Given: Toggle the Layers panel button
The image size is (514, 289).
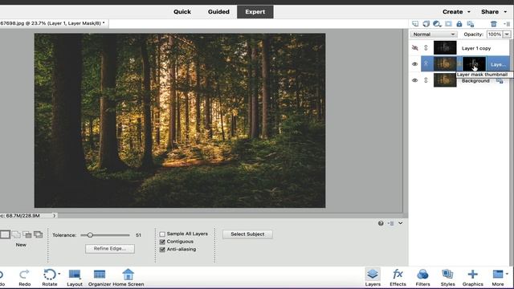Looking at the screenshot, I should 373,278.
